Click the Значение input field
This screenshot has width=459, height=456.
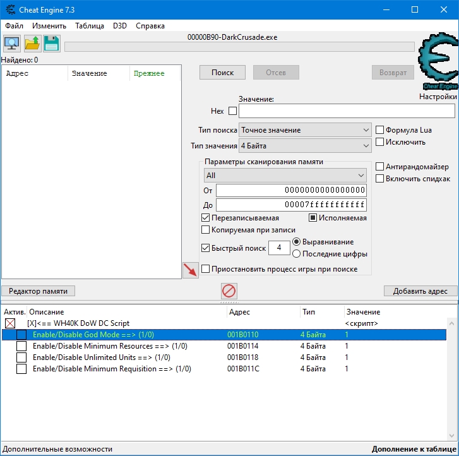pyautogui.click(x=347, y=111)
